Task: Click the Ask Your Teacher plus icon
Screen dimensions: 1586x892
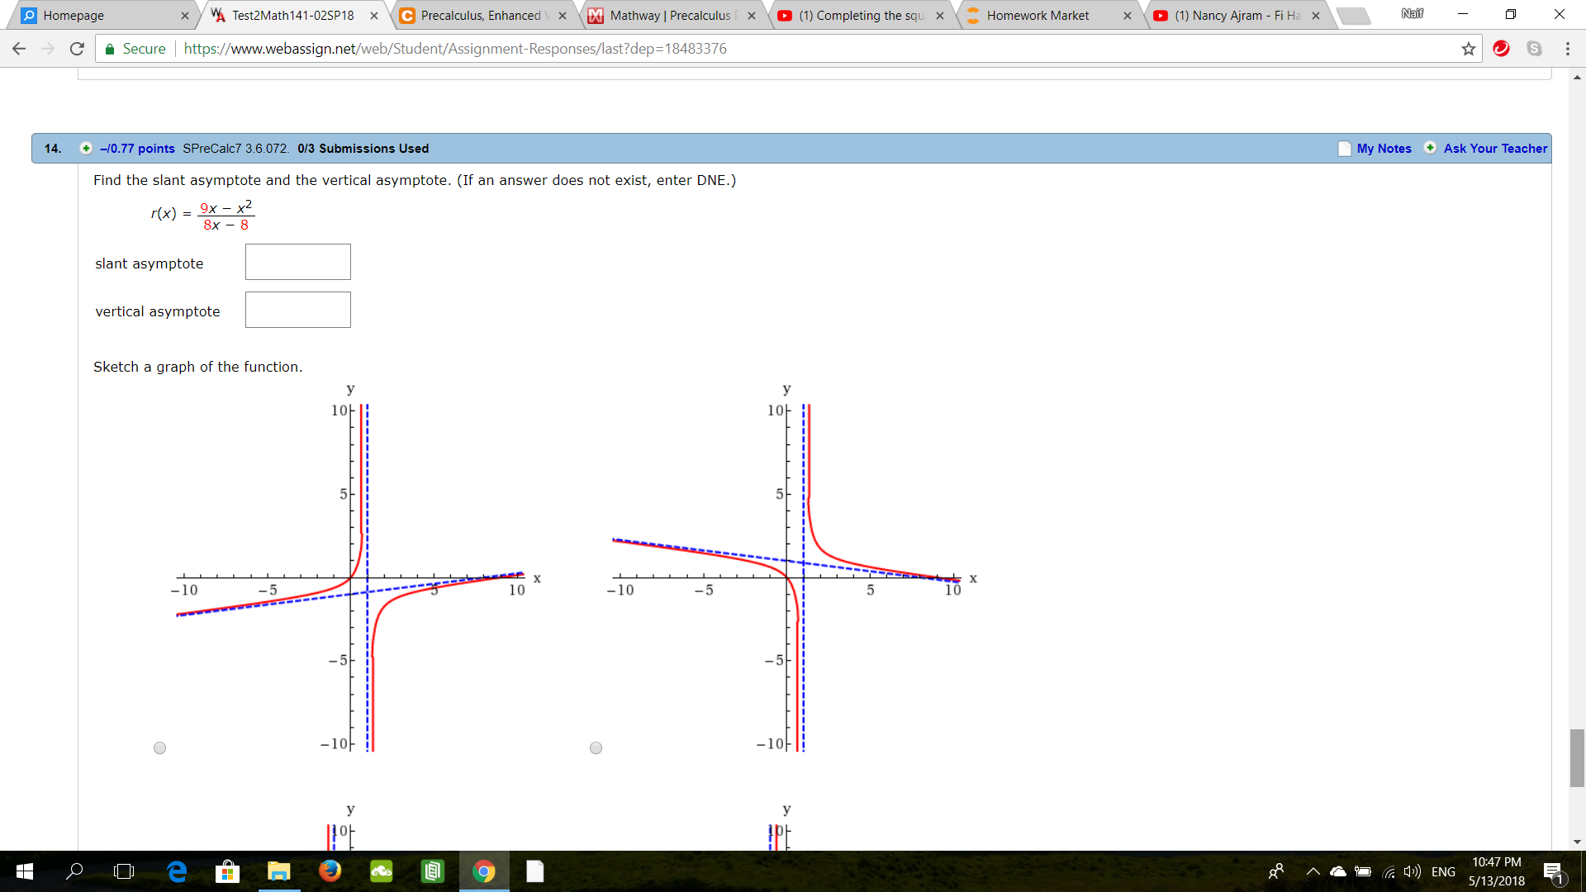Action: pos(1430,148)
